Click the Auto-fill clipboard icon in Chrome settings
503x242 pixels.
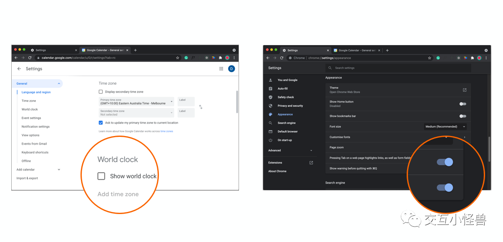pos(270,88)
